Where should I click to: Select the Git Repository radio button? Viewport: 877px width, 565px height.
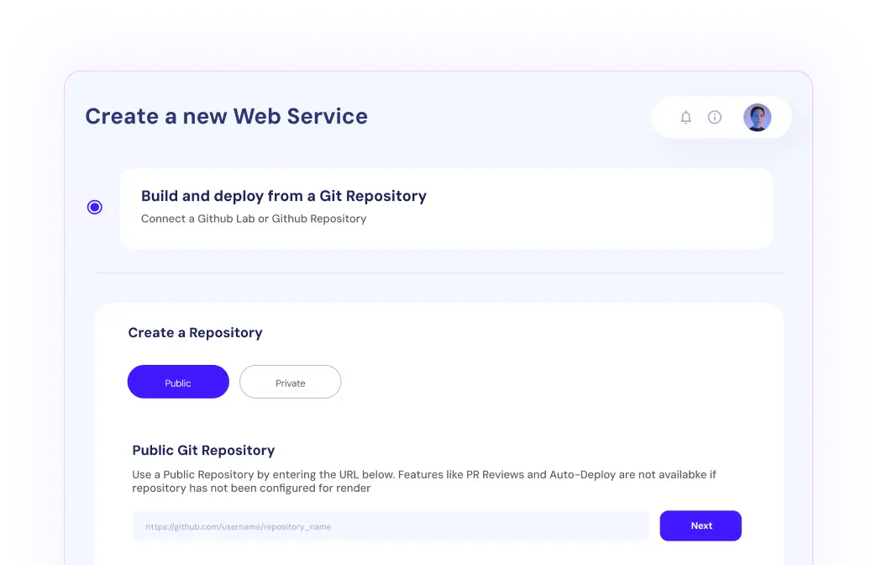point(95,207)
